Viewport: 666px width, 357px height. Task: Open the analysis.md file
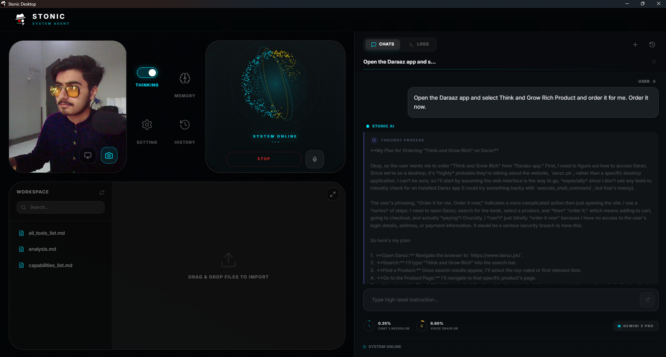tap(42, 249)
